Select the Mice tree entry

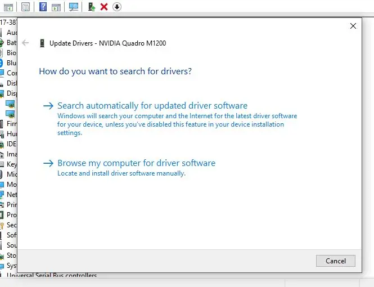click(x=12, y=174)
